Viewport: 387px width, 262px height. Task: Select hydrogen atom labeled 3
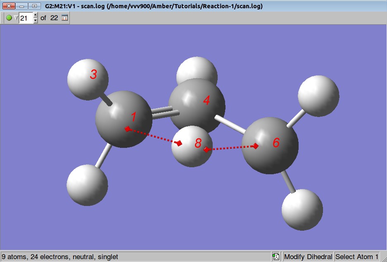pos(88,79)
